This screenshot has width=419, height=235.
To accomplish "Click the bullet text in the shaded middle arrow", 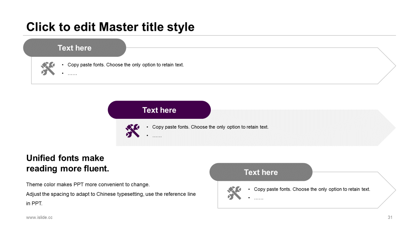I will [x=210, y=127].
